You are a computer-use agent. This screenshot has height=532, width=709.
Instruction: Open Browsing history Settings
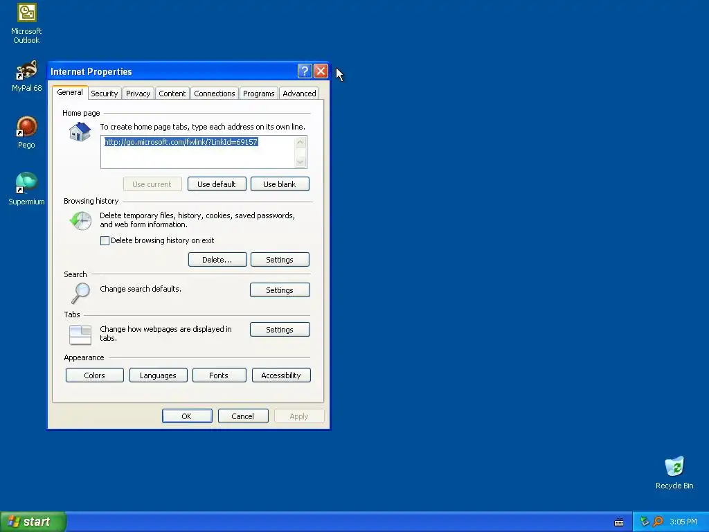pos(280,260)
